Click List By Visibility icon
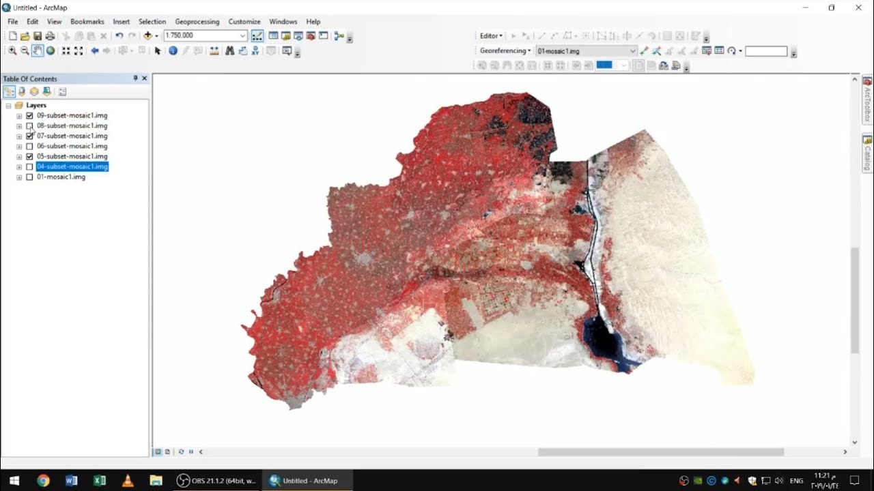 tap(34, 91)
